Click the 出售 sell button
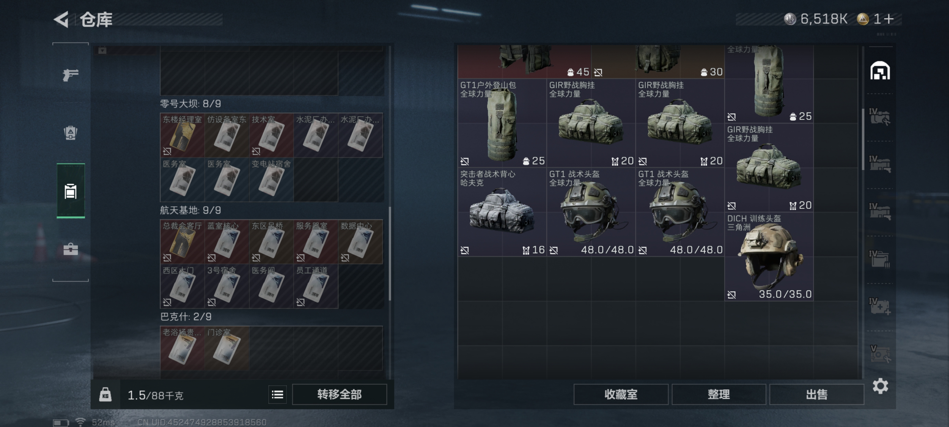Screen dimensions: 949x427 coord(816,395)
